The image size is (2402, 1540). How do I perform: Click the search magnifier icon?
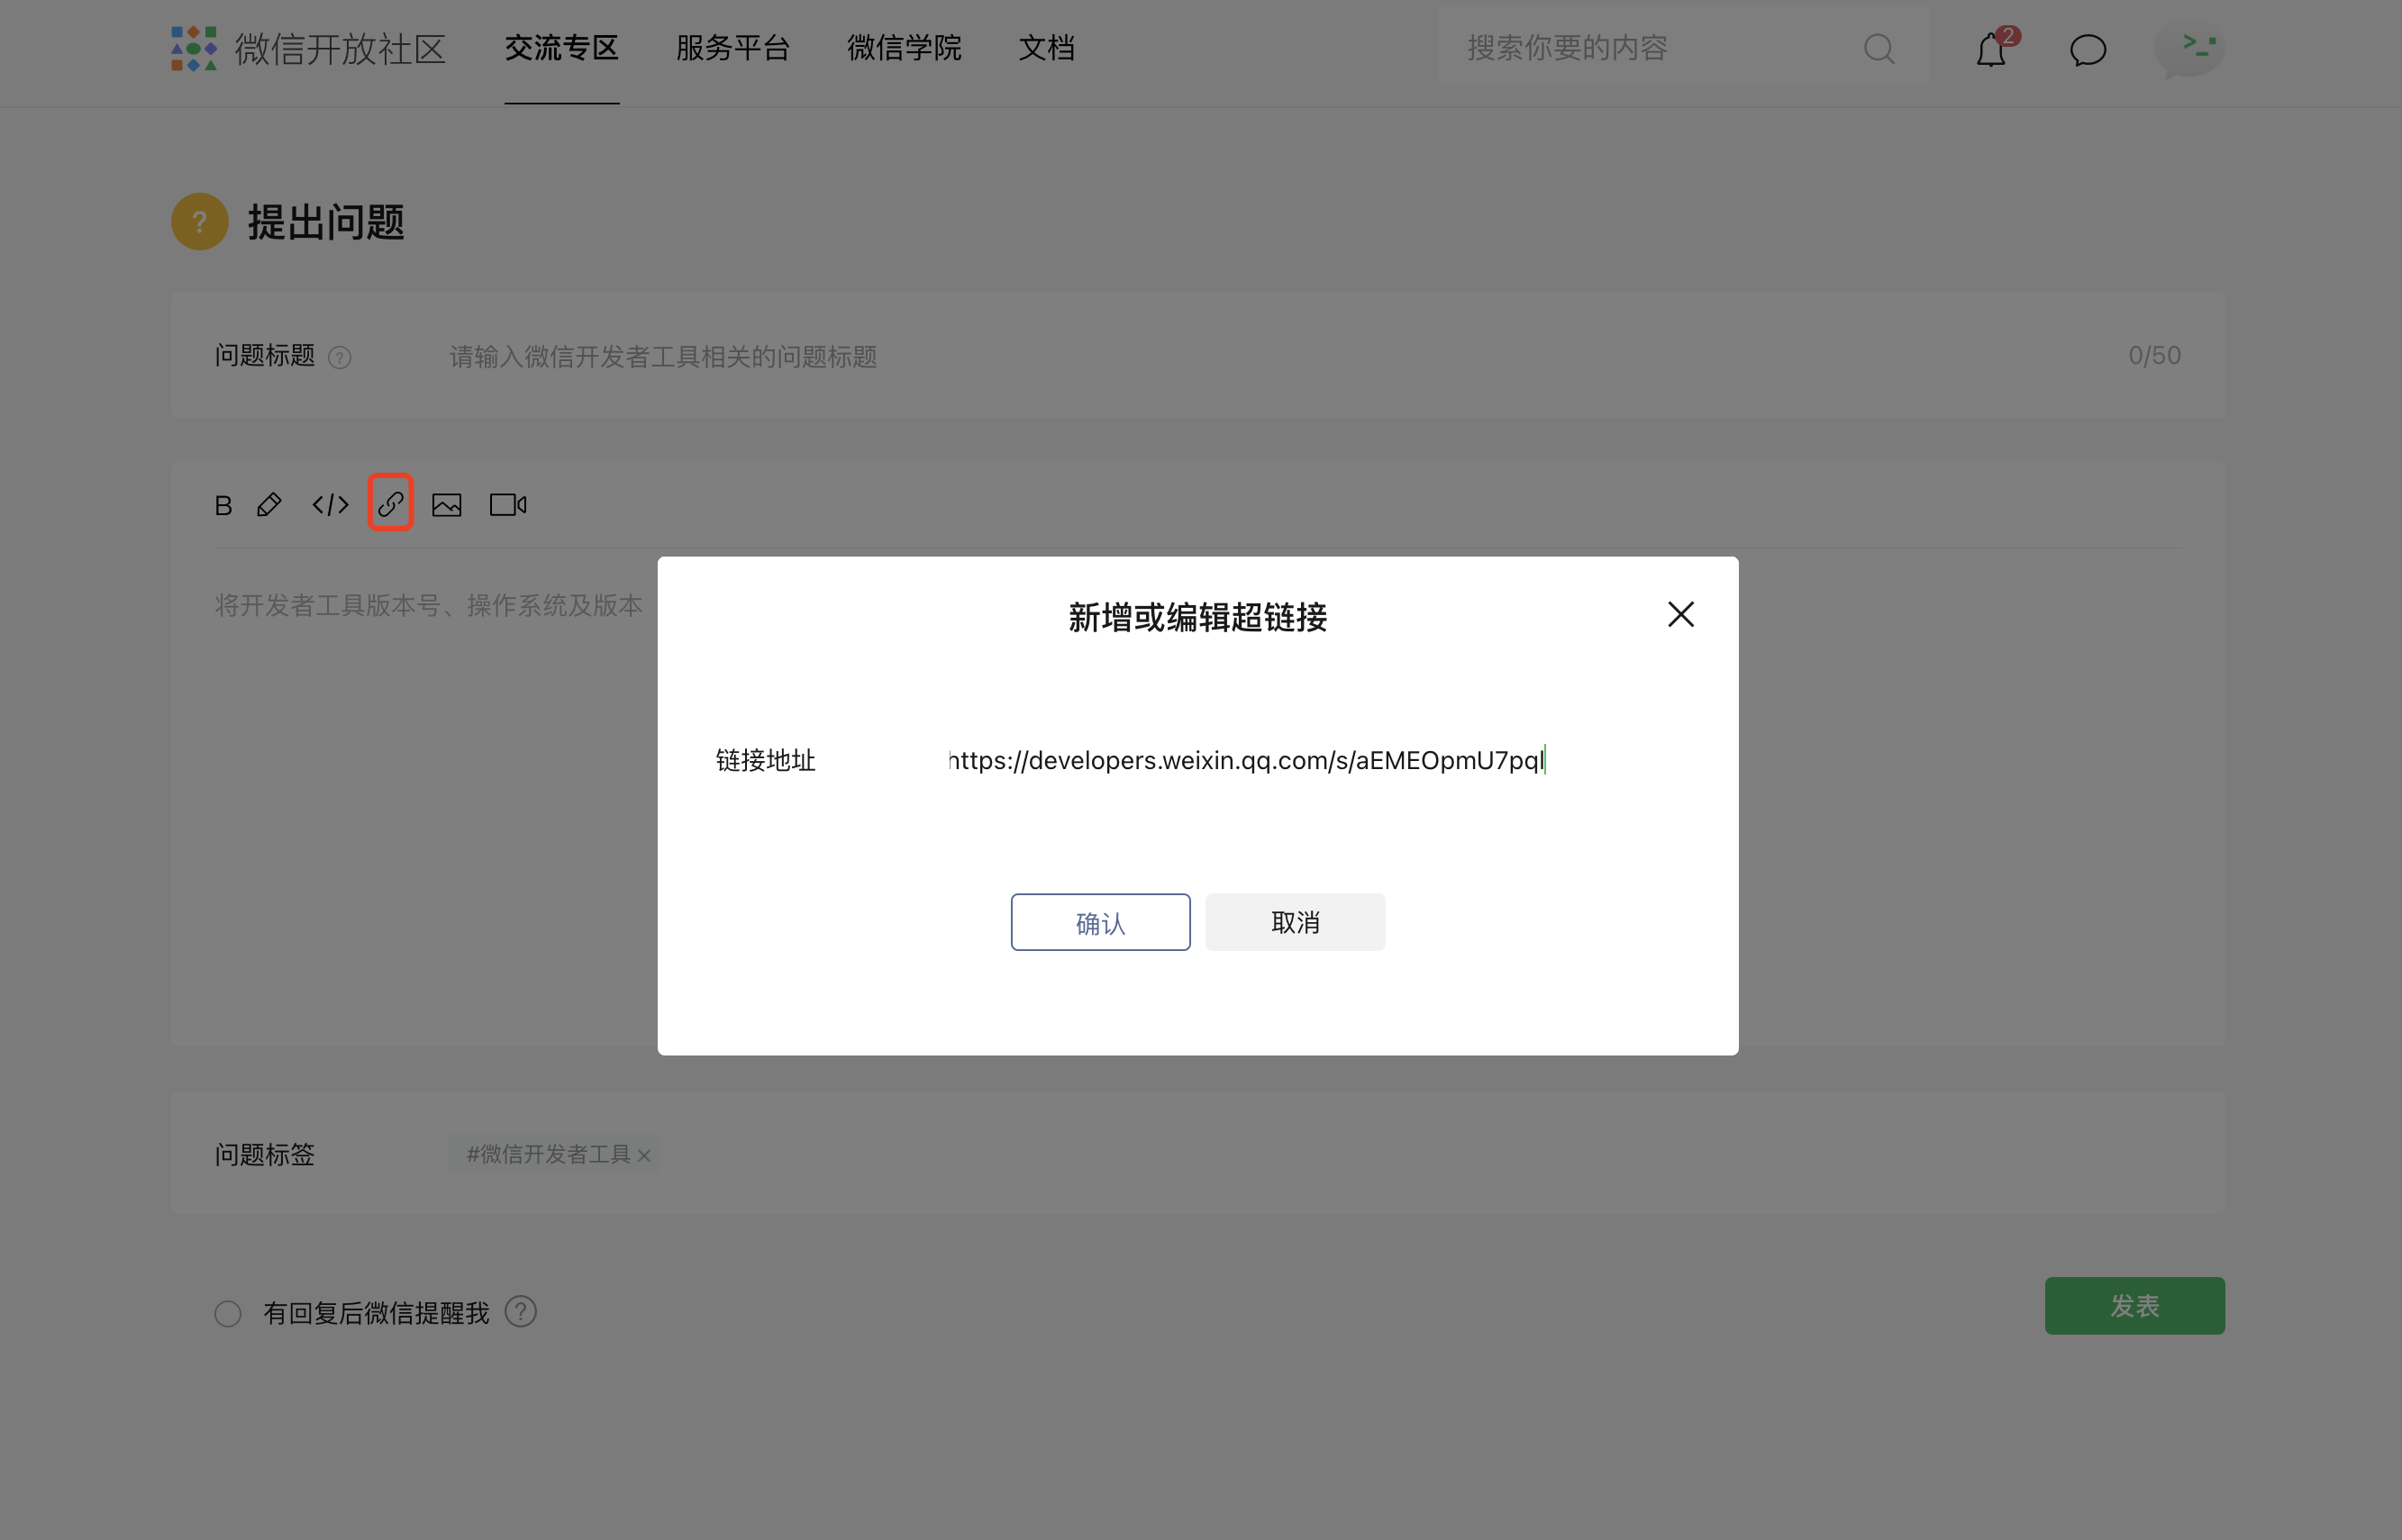point(1879,49)
